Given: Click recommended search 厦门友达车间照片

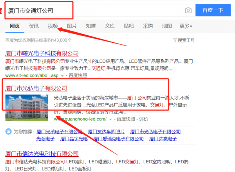Looking at the screenshot, I should 106,132.
